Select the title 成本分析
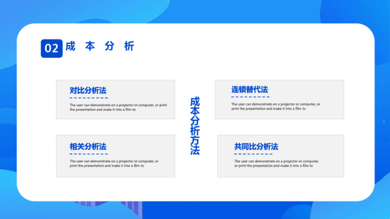390x219 pixels. 100,46
